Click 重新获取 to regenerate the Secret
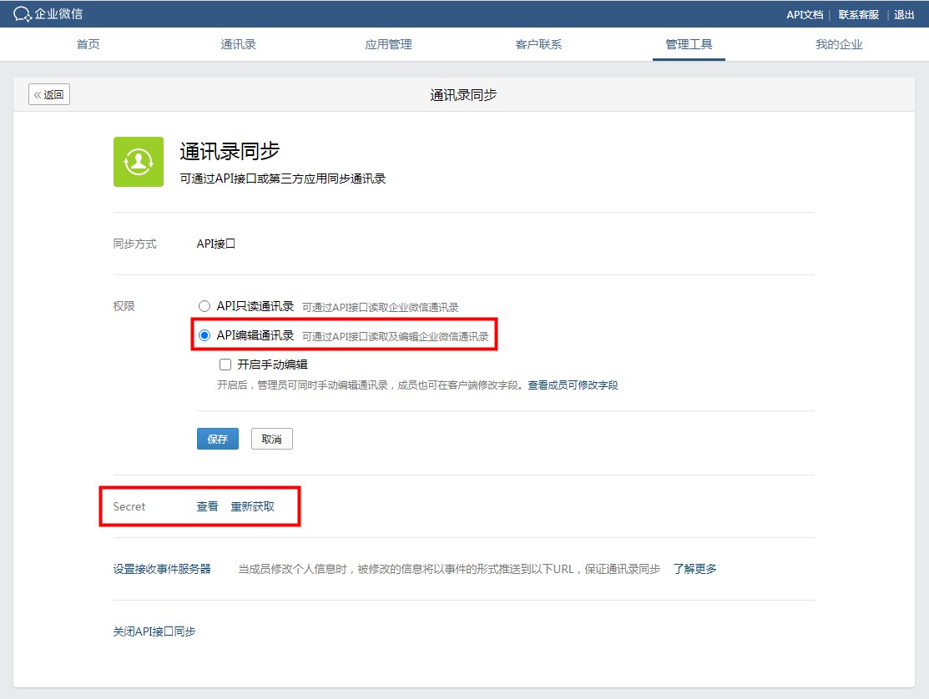 [x=252, y=506]
